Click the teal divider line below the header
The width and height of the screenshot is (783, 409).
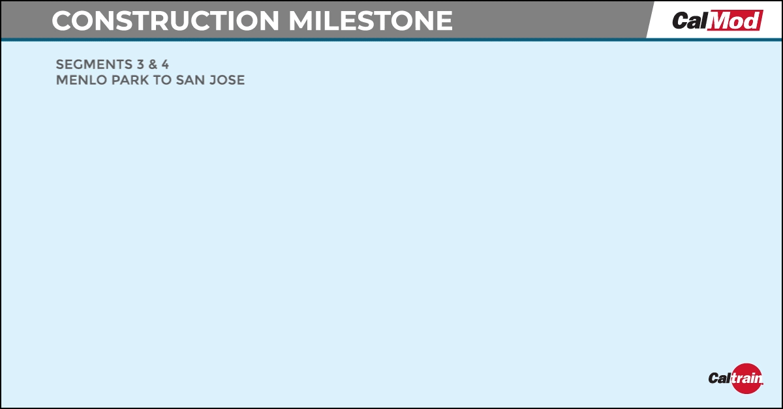391,40
